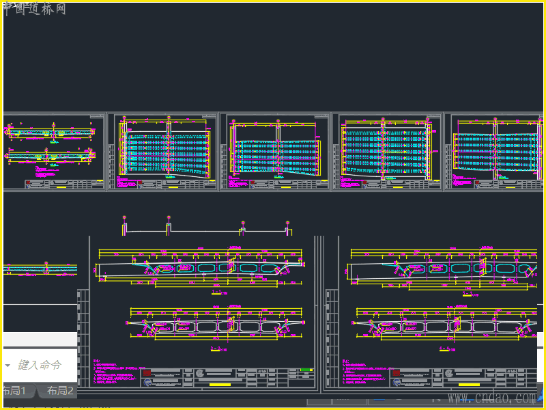Image resolution: width=546 pixels, height=410 pixels.
Task: Select the third top-row plan drawing sheet
Action: tap(275, 151)
